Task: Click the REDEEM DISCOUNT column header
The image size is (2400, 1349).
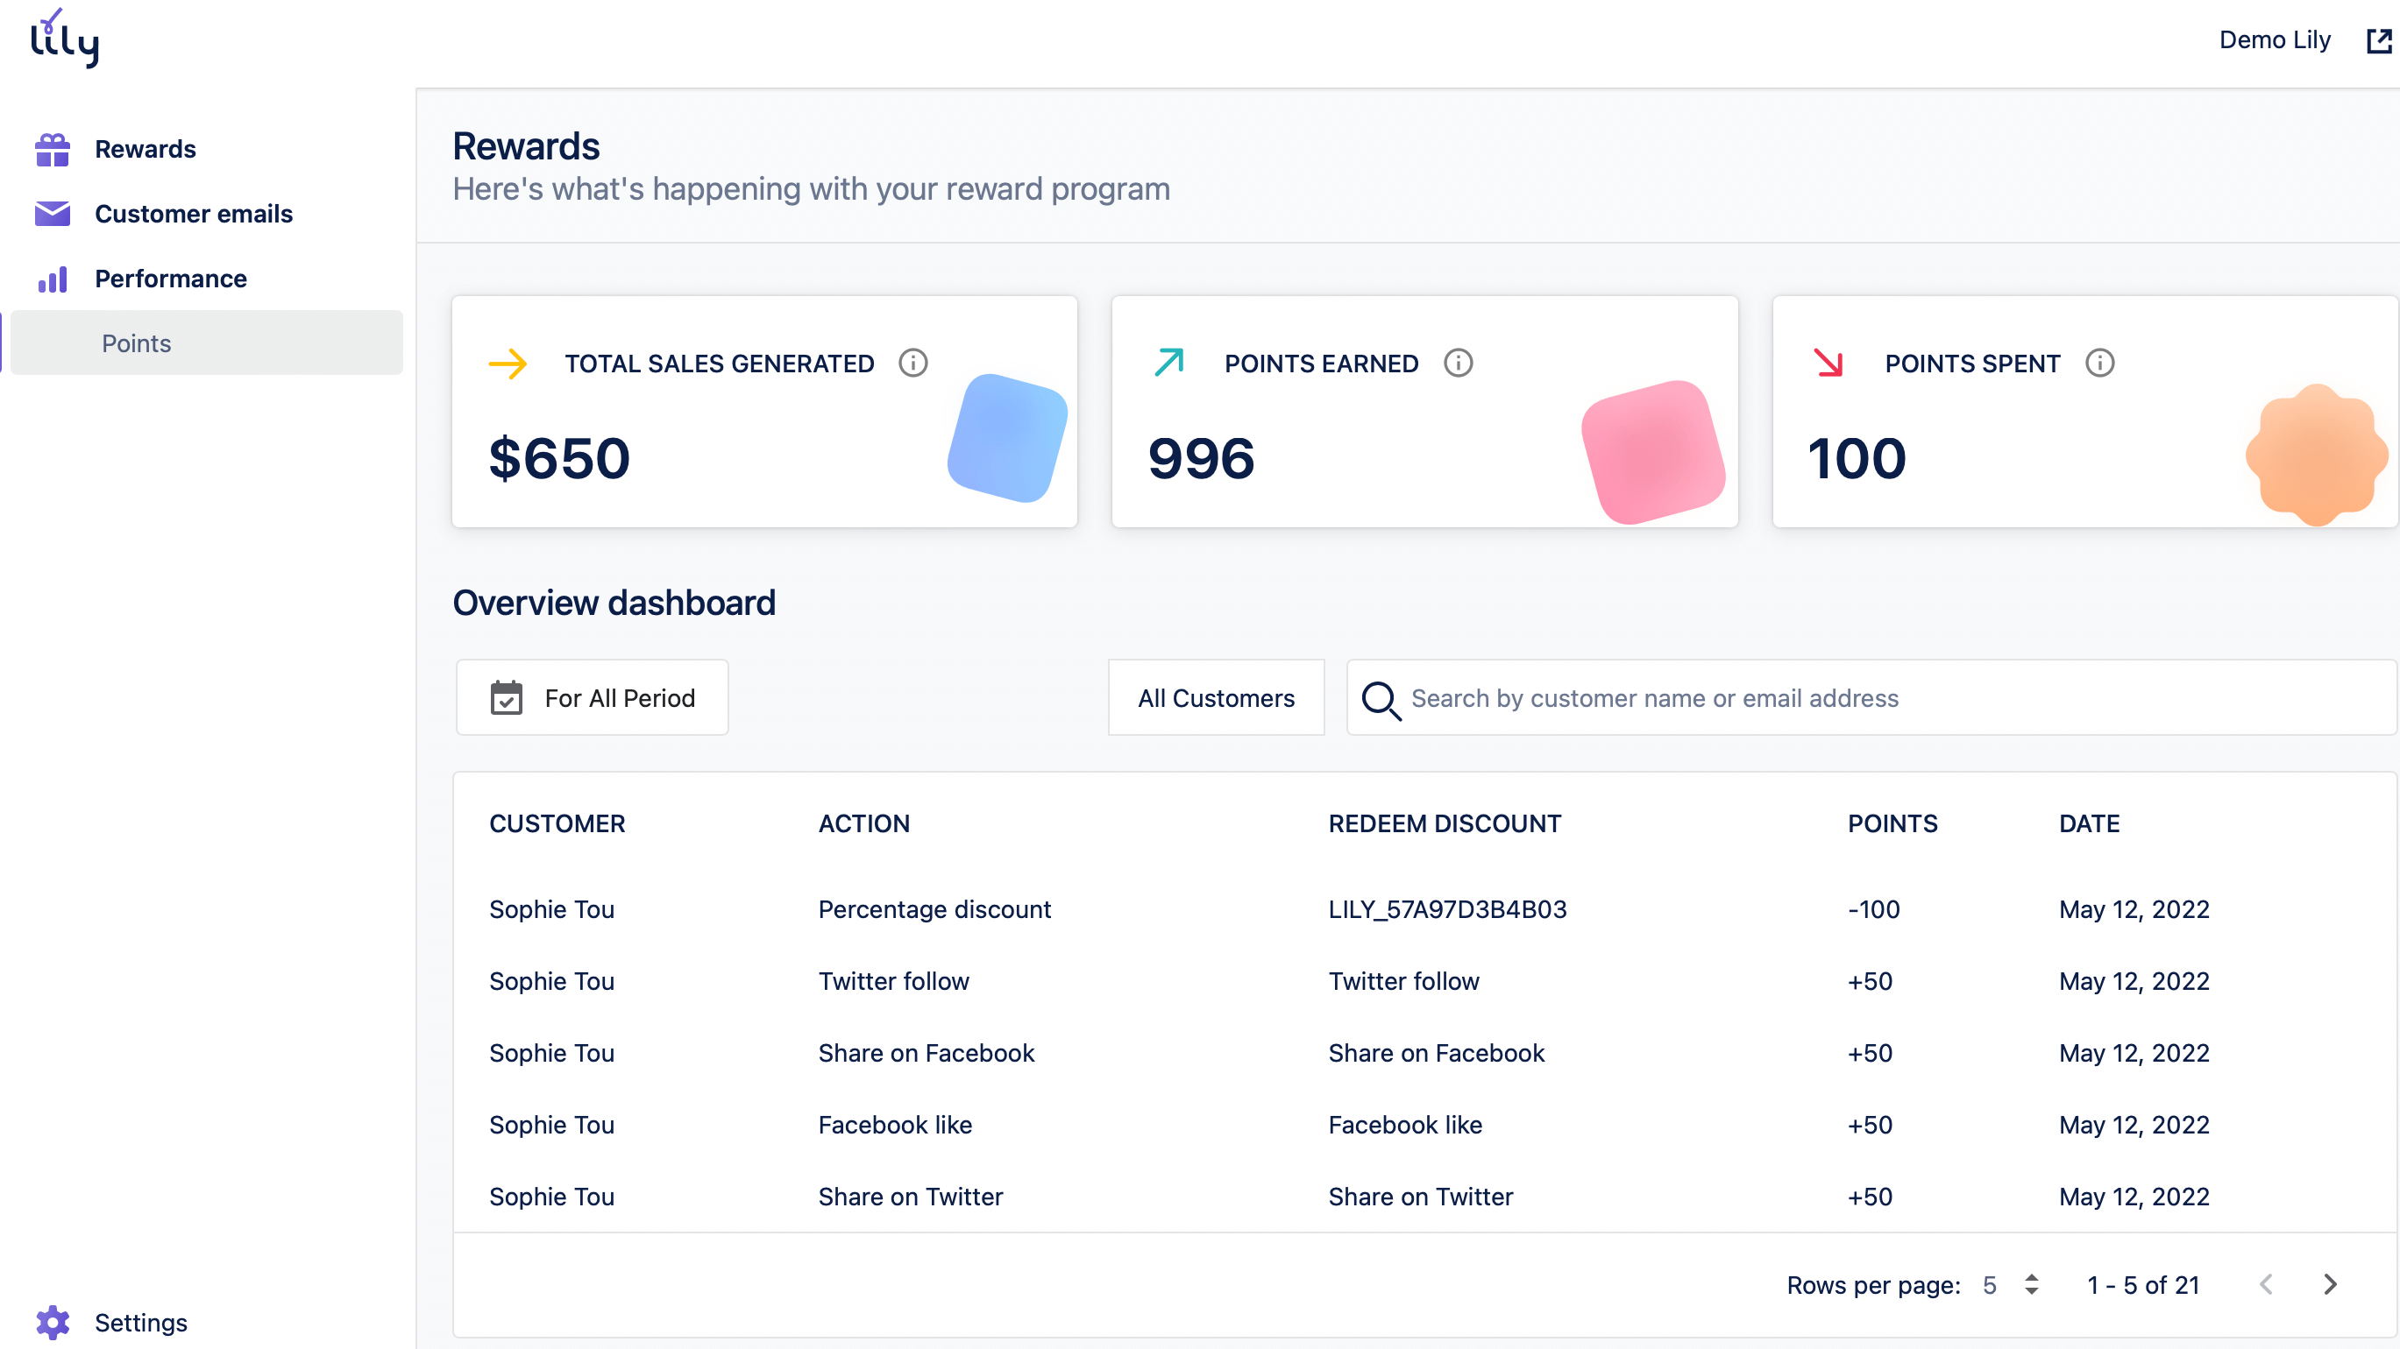Action: pos(1444,823)
